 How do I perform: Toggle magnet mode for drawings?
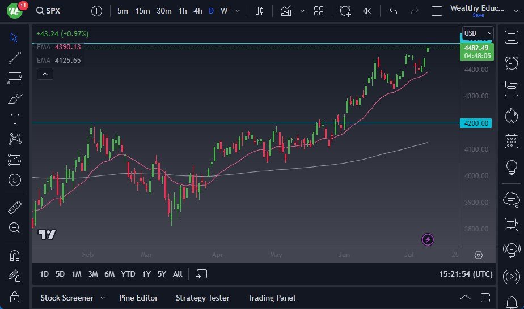(15, 255)
